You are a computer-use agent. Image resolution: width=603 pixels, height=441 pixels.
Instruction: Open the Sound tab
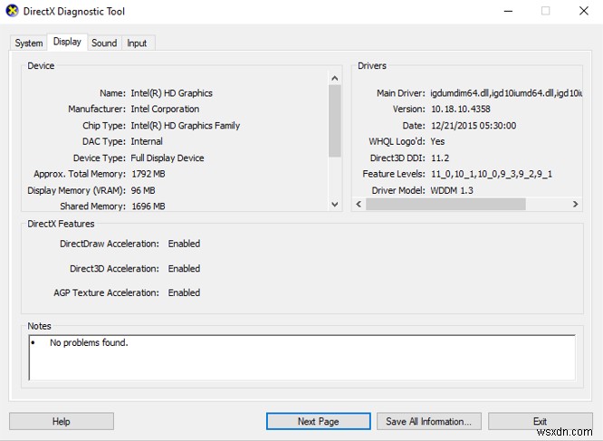[104, 43]
